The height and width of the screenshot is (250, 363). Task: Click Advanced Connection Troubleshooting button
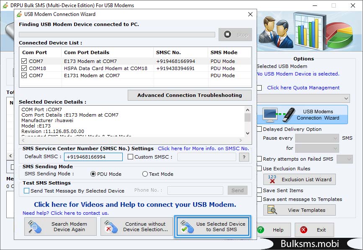pyautogui.click(x=190, y=95)
